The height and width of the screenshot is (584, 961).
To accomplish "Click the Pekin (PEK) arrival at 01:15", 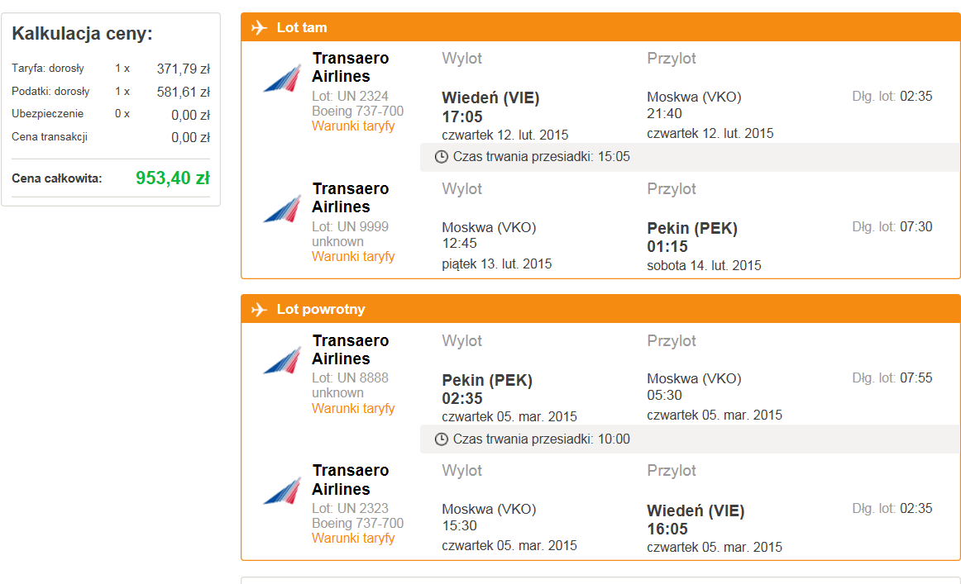I will (x=692, y=238).
